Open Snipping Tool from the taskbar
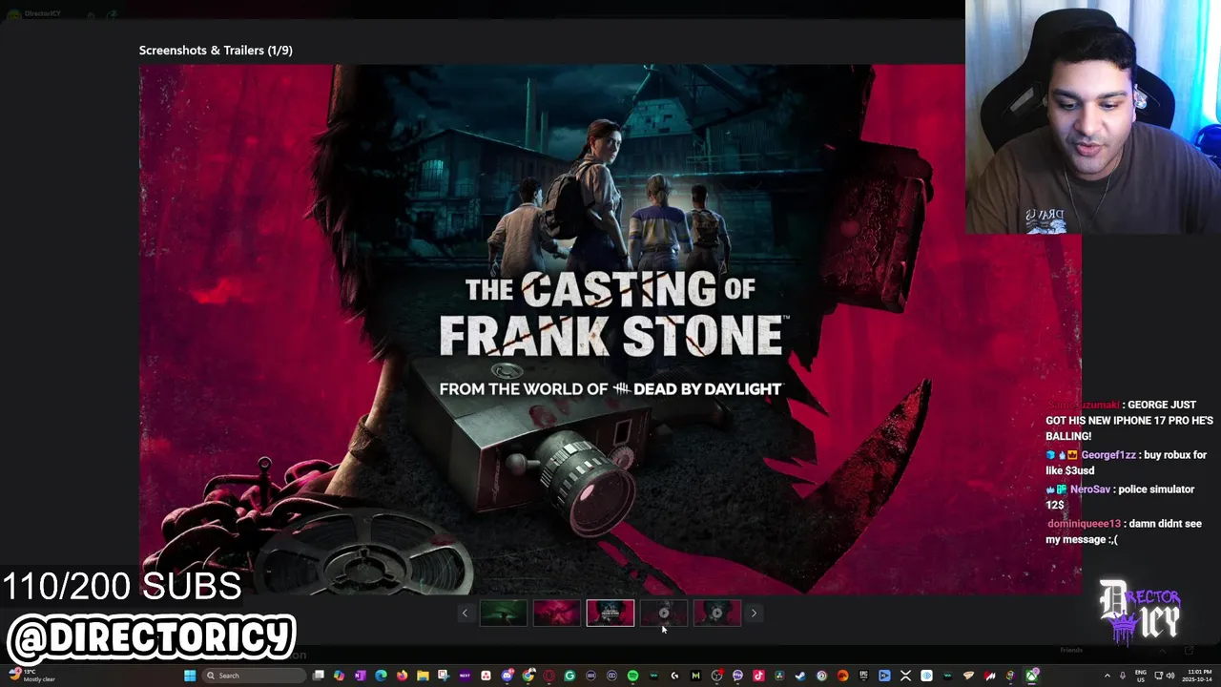The image size is (1221, 687). click(444, 676)
